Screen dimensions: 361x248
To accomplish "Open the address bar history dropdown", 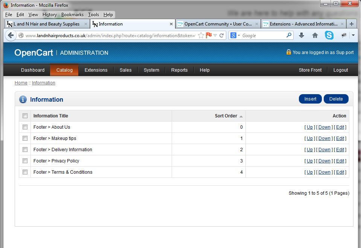I will click(215, 35).
